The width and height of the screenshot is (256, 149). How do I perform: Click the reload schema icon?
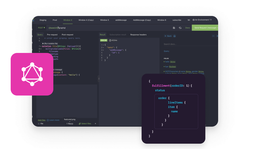click(x=180, y=28)
